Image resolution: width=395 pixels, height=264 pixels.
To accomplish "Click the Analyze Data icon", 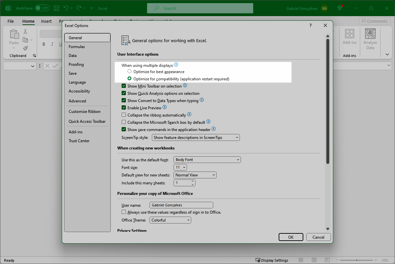I will (x=370, y=34).
